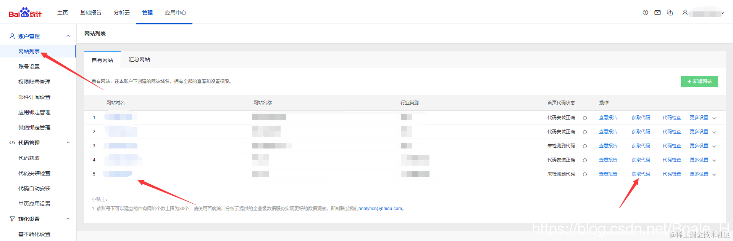Image resolution: width=733 pixels, height=241 pixels.
Task: Open 代码自动安装 in the sidebar
Action: [34, 188]
